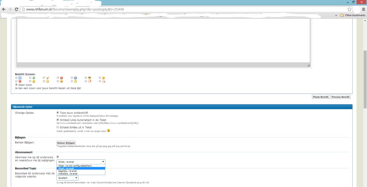367x187 pixels.
Task: Click the sunglasses smiley message icon
Action: [x=89, y=78]
